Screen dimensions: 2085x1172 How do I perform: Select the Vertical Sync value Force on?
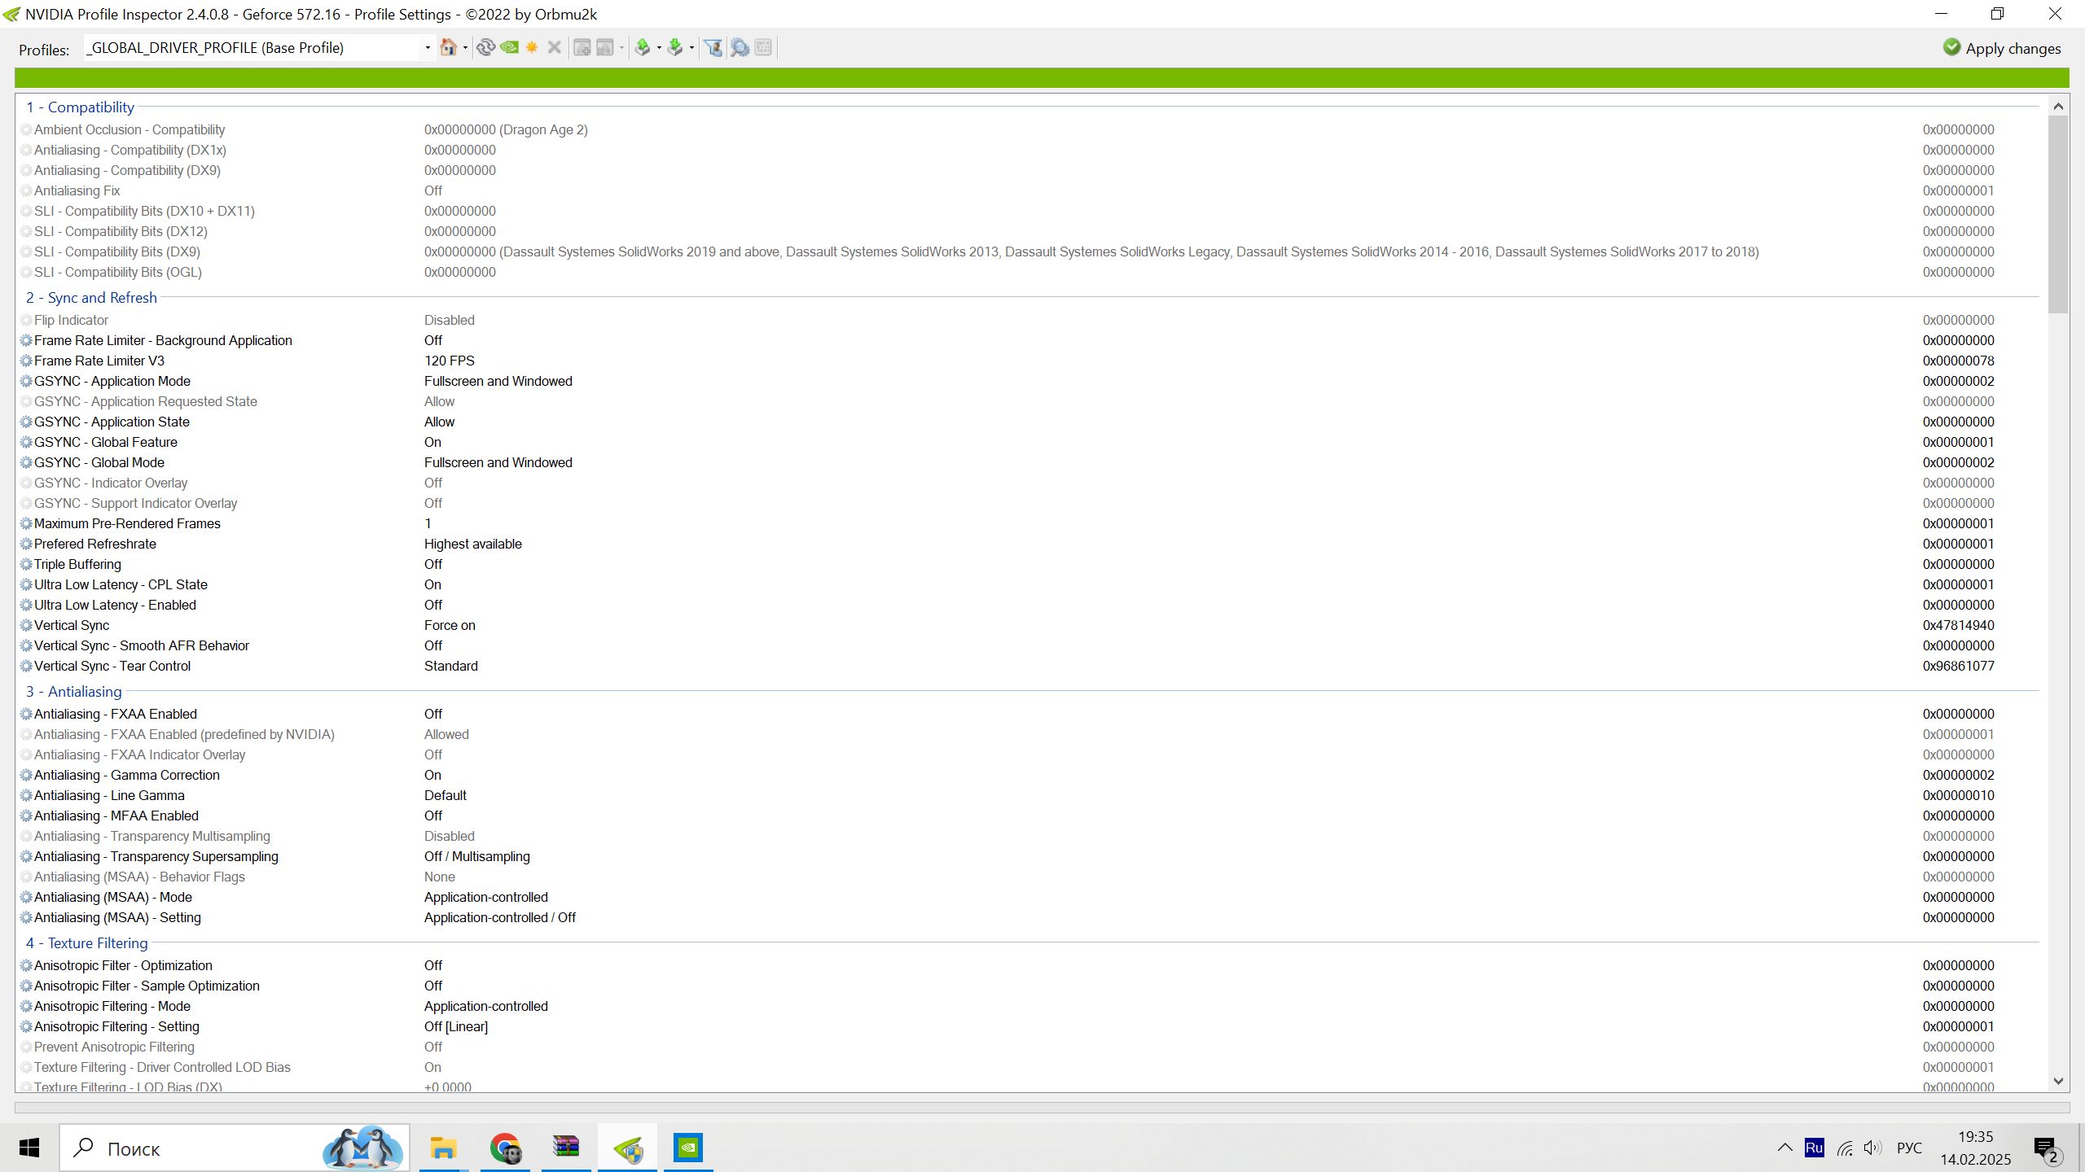click(x=450, y=625)
